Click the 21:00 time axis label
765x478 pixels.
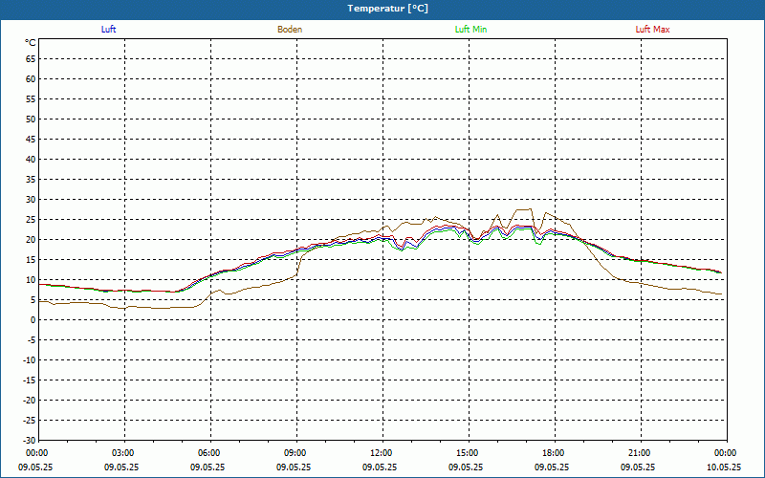pos(641,453)
